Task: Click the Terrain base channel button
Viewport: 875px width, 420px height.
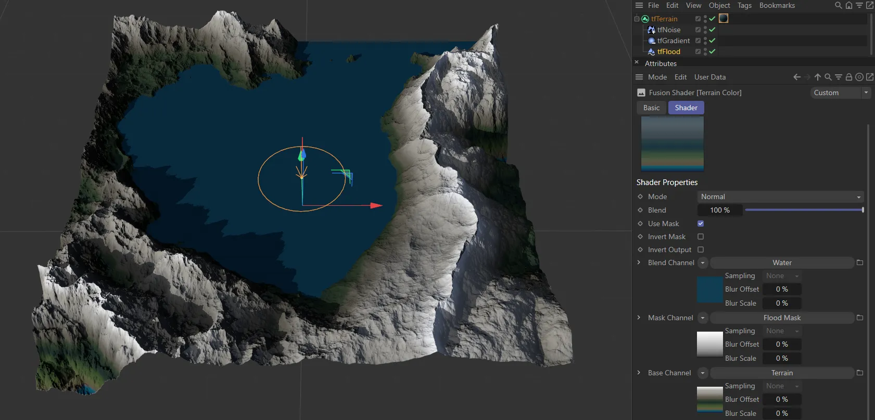Action: tap(782, 373)
